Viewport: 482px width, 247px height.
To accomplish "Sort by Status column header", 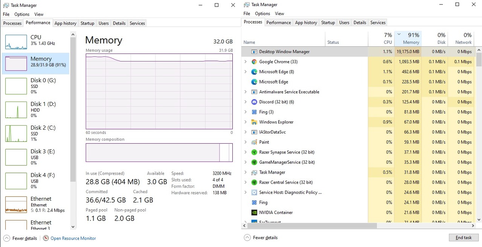I will 346,38.
